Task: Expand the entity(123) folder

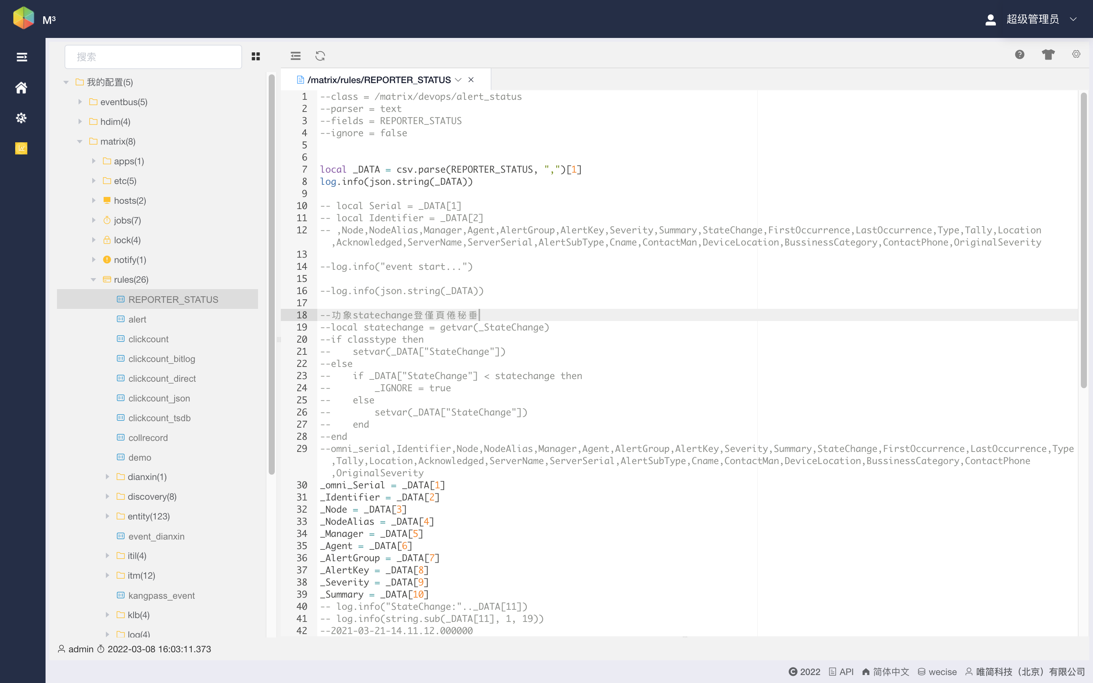Action: click(107, 516)
